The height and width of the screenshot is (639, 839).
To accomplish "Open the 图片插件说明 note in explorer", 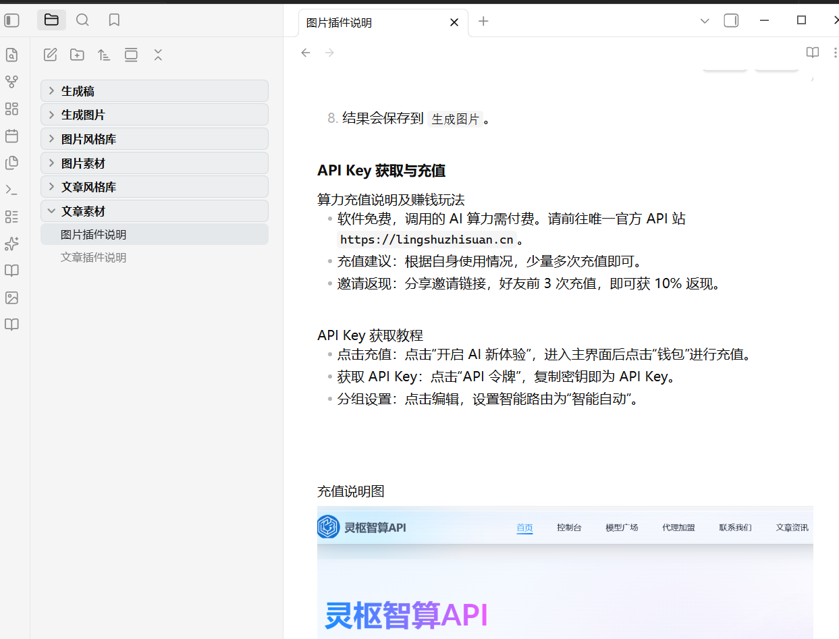I will (x=155, y=234).
